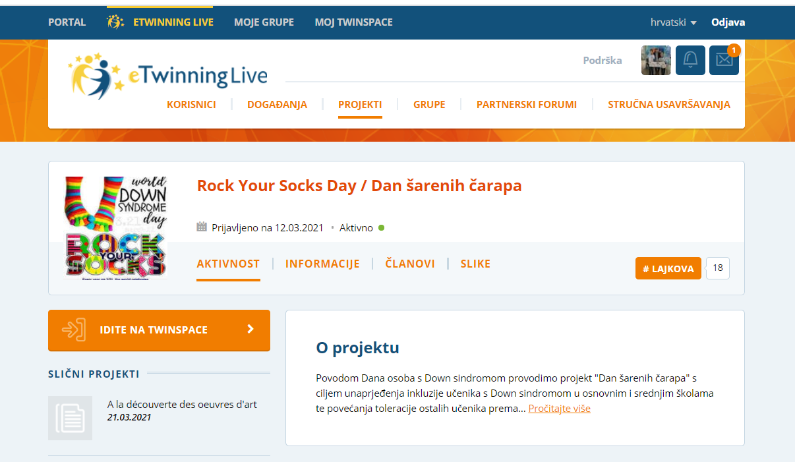Click the Odjava logout link
The image size is (795, 462).
728,22
